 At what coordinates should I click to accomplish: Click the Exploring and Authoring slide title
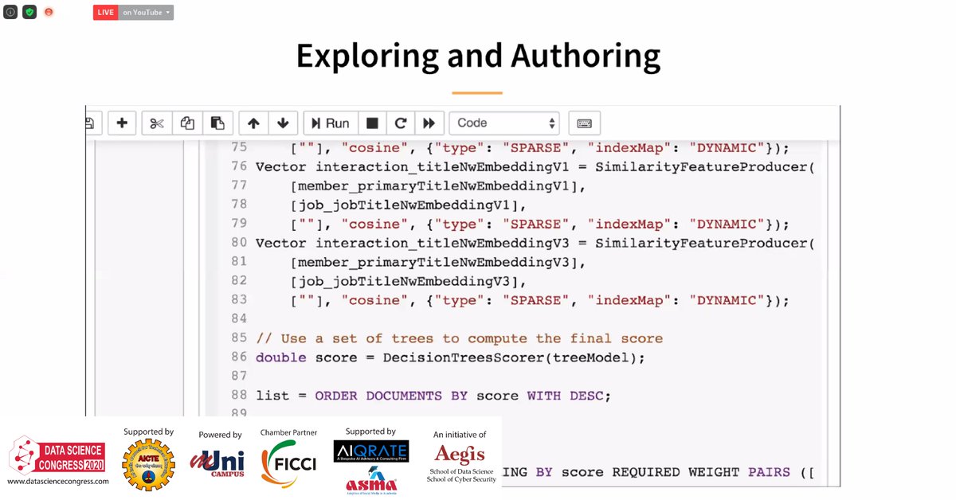478,56
